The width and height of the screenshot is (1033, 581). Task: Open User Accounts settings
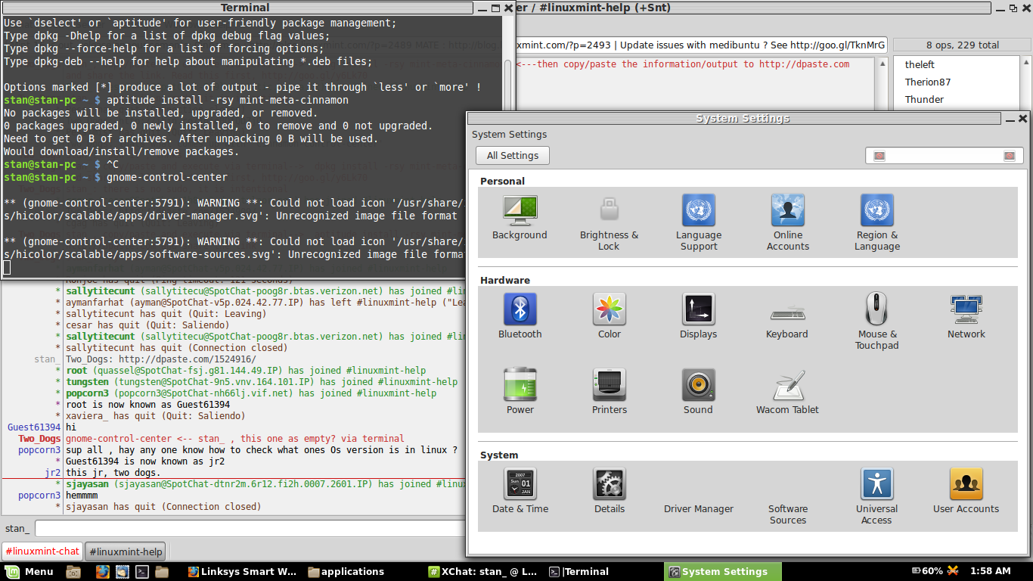pos(966,491)
